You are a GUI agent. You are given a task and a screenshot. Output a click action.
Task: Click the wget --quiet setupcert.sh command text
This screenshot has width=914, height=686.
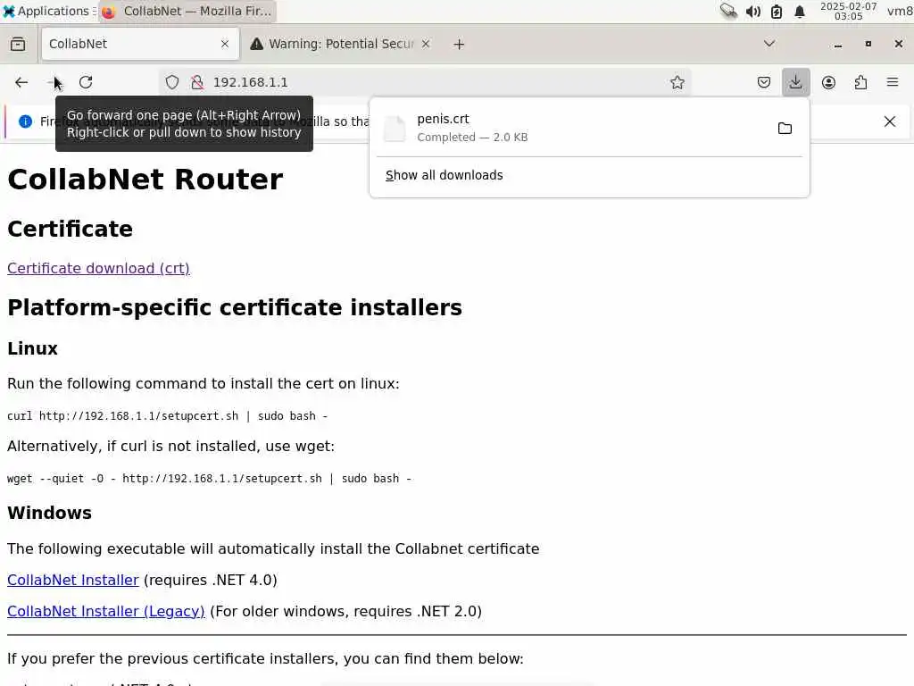pyautogui.click(x=209, y=479)
